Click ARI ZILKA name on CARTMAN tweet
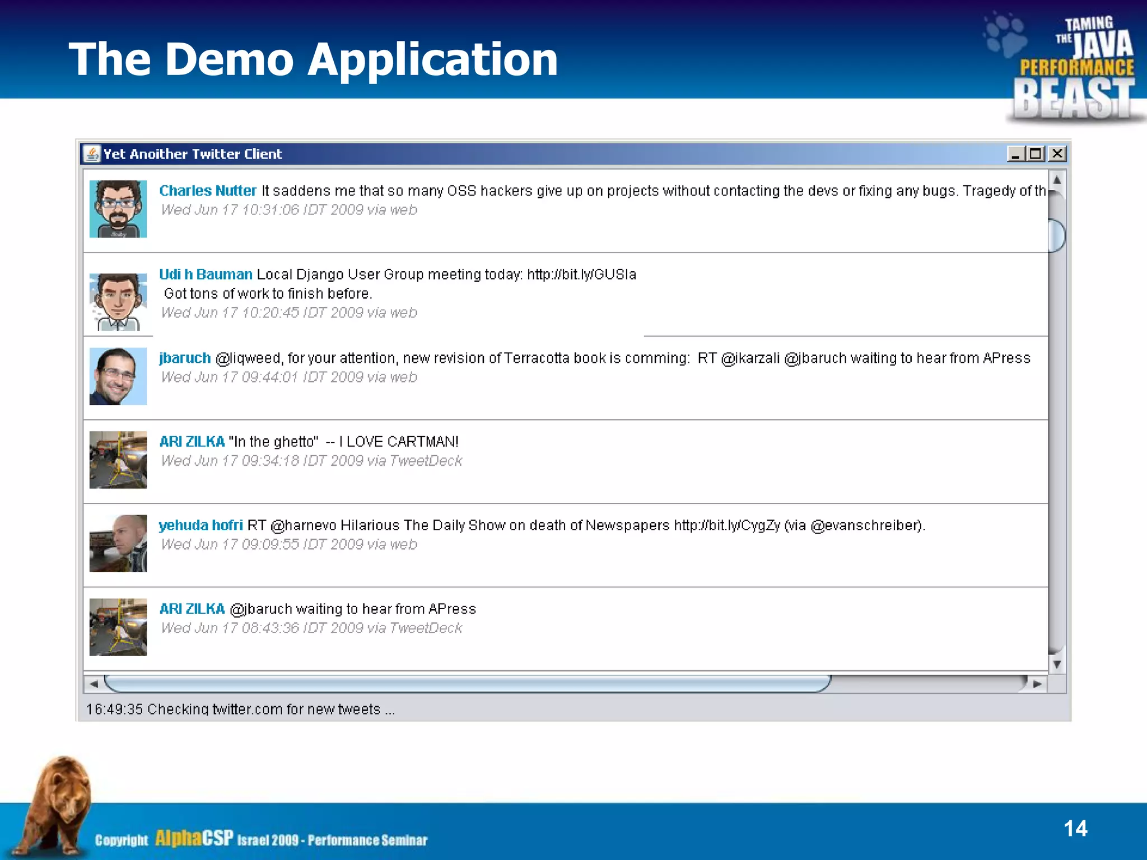Screen dimensions: 1147x860 (192, 442)
